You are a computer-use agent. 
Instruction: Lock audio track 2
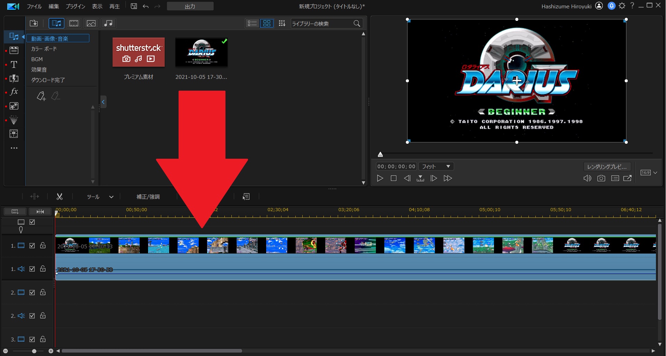pyautogui.click(x=43, y=316)
